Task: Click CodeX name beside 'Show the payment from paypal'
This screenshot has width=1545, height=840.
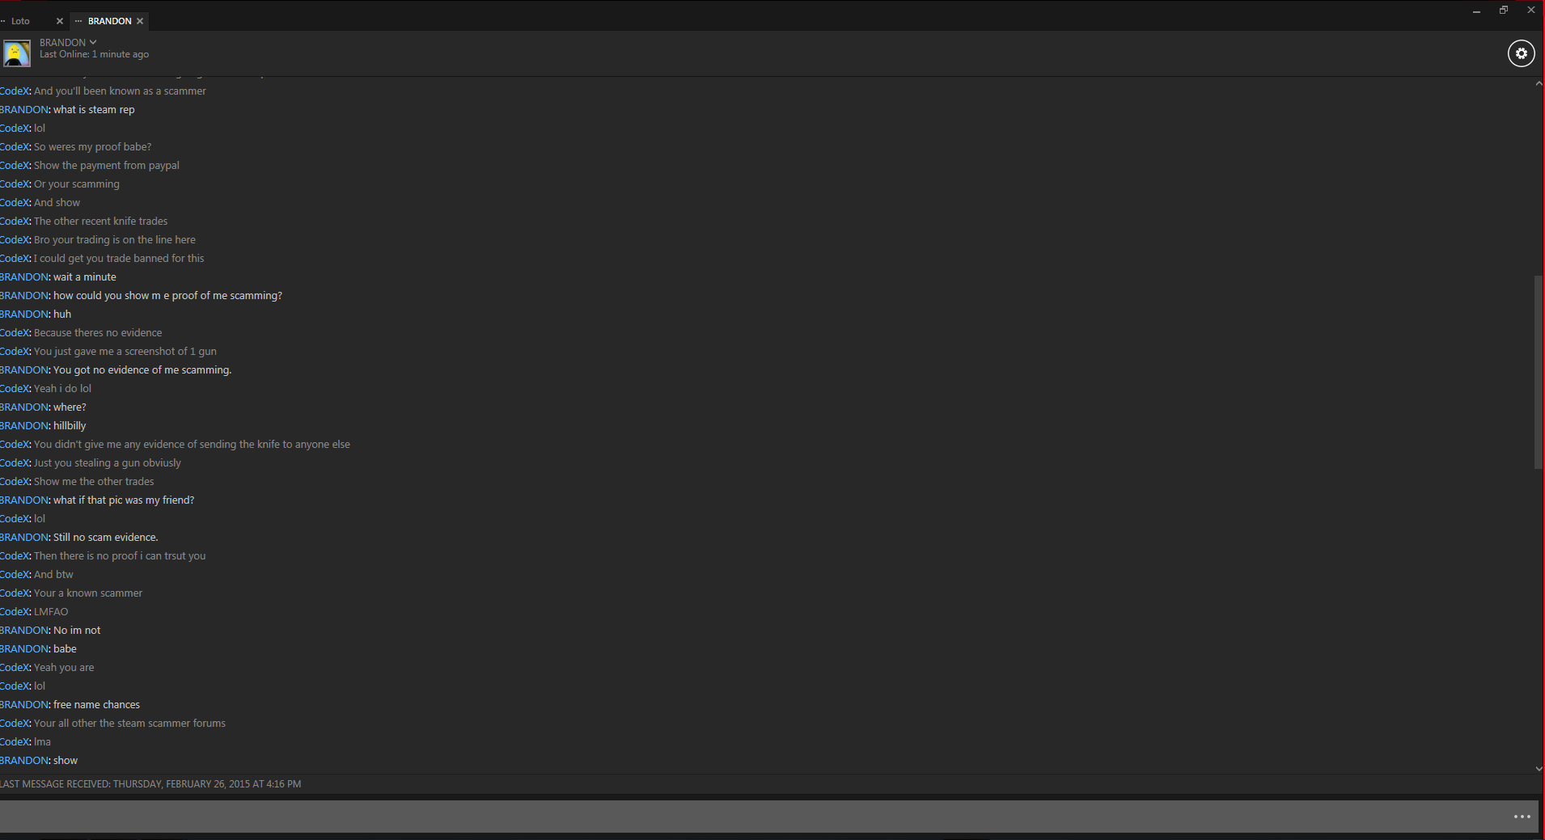Action: coord(15,165)
